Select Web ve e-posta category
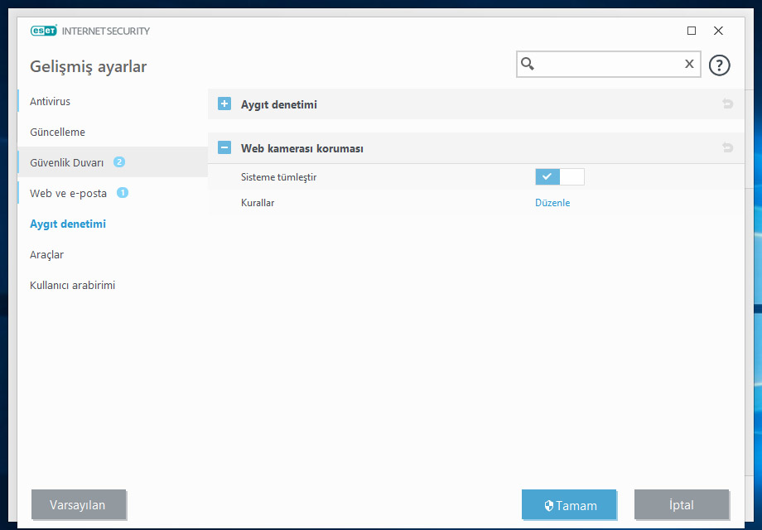 point(68,193)
